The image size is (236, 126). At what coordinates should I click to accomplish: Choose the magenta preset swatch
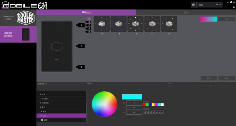[x=156, y=105]
